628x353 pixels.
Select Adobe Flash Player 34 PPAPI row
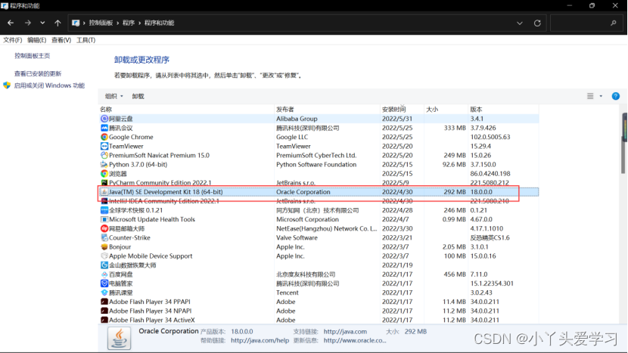[x=319, y=302]
